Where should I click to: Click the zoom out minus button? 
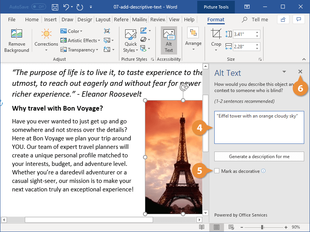[x=241, y=227]
